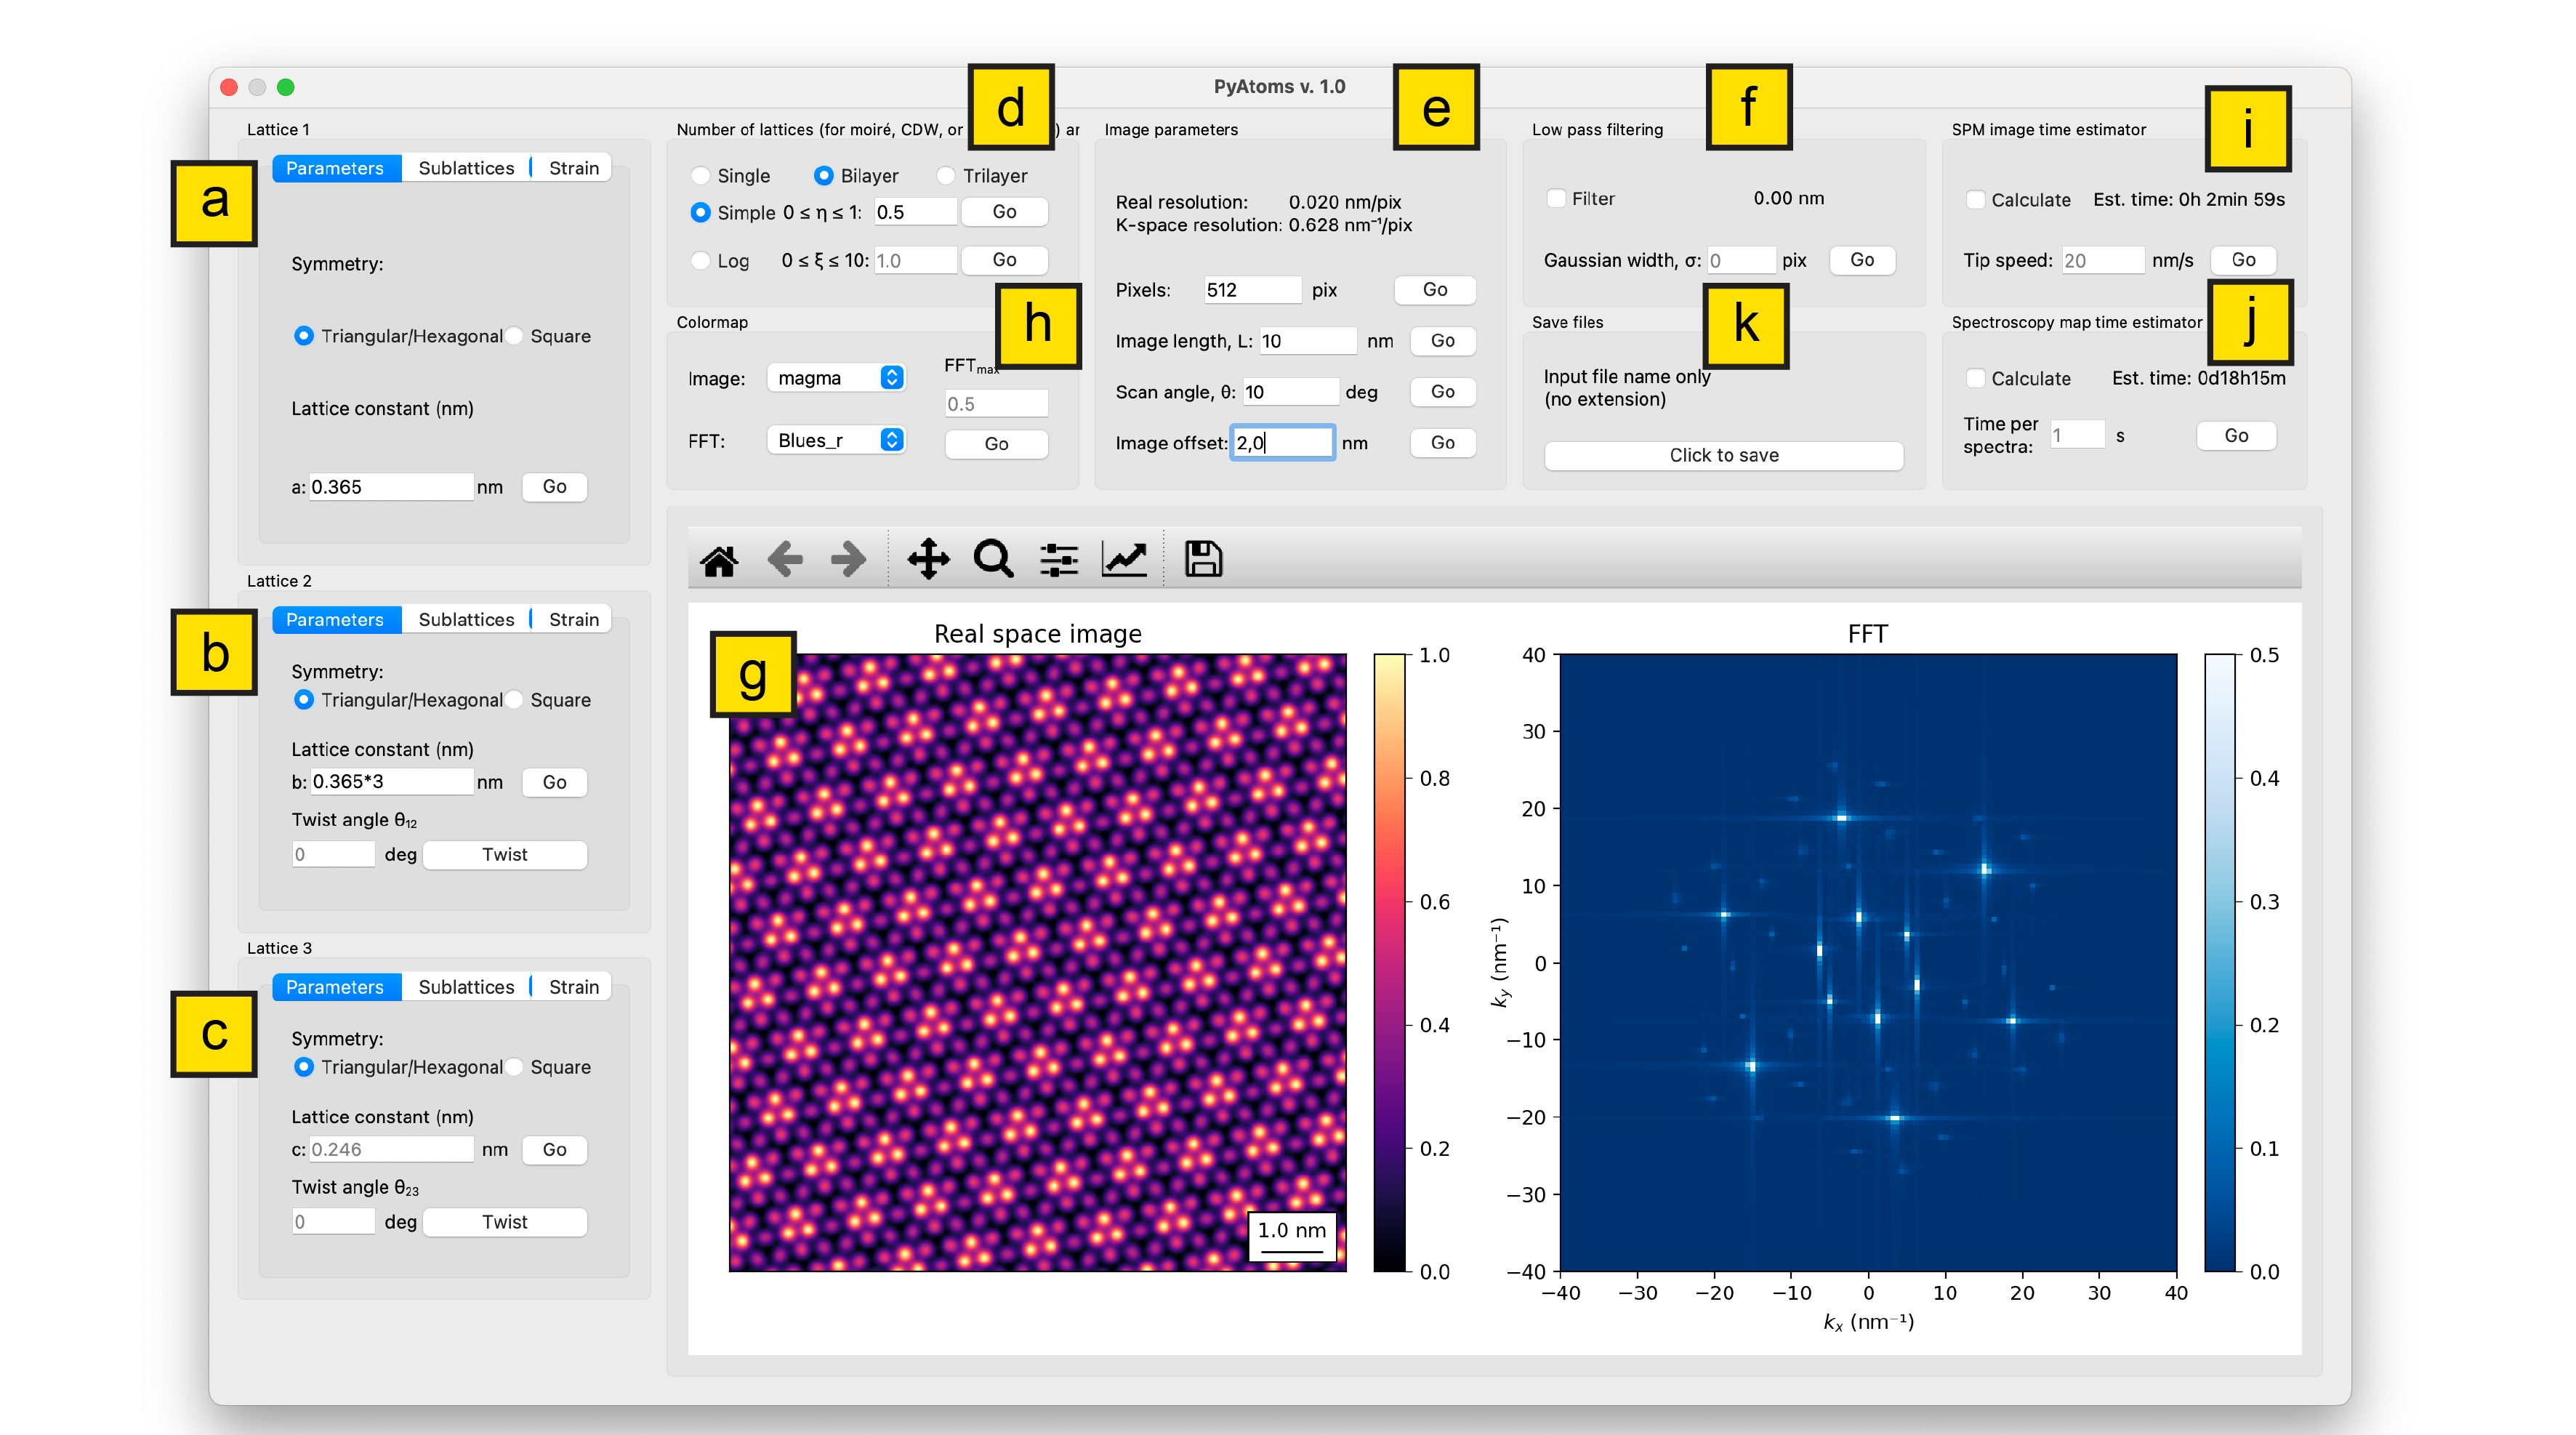
Task: Open the Image colormap magma dropdown
Action: tap(836, 378)
